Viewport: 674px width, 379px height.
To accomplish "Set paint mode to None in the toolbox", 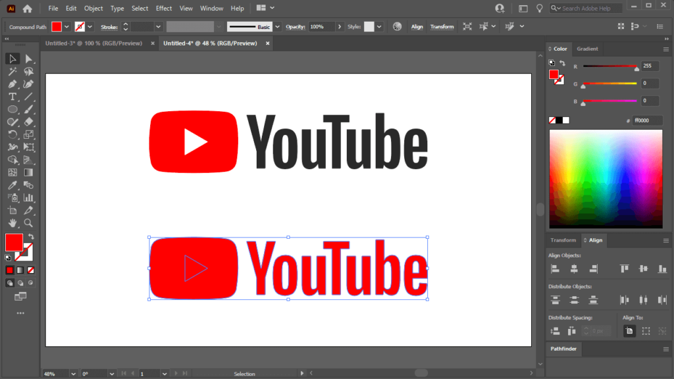I will coord(30,270).
